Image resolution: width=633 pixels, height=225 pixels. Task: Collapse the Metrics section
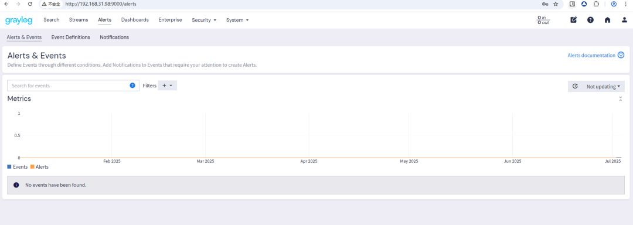pos(621,99)
